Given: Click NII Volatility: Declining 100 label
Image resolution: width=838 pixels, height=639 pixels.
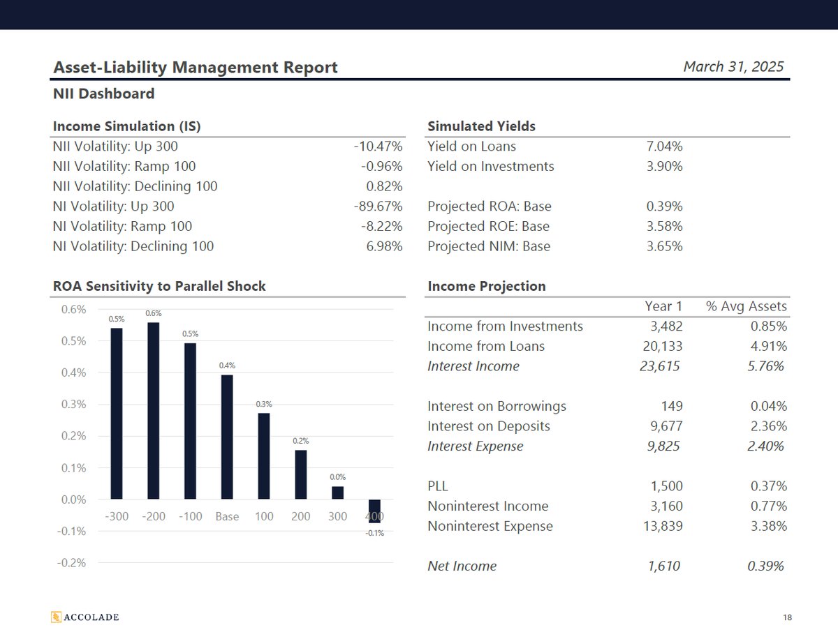Looking at the screenshot, I should tap(135, 186).
